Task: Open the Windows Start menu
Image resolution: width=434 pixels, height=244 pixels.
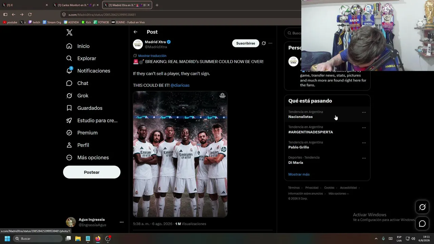Action: (7, 239)
